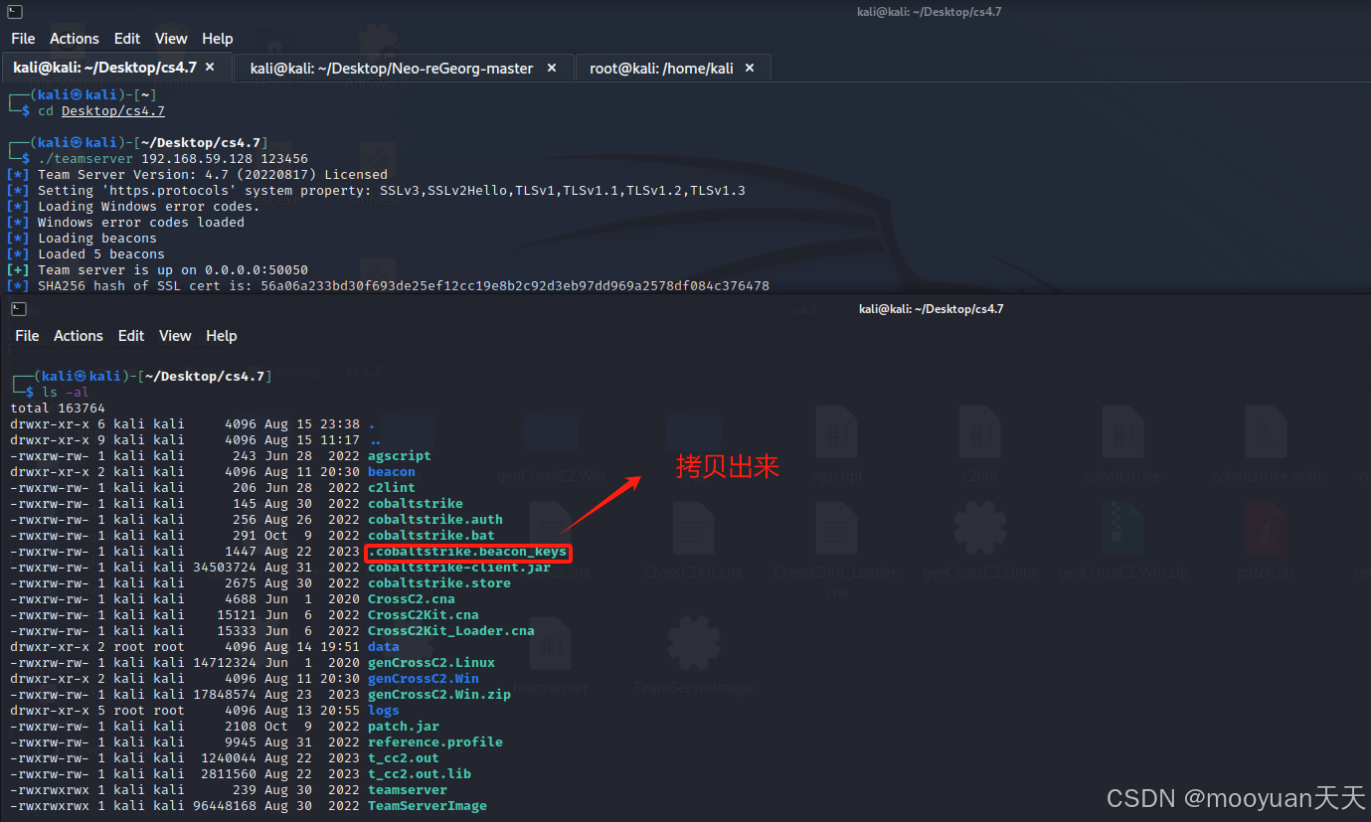This screenshot has height=822, width=1371.
Task: Click CrossC2Kit.cna file name
Action: [x=424, y=615]
